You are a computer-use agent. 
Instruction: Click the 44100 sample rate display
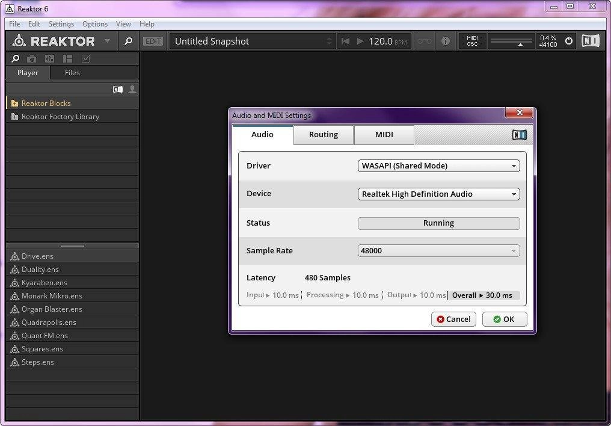coord(548,45)
